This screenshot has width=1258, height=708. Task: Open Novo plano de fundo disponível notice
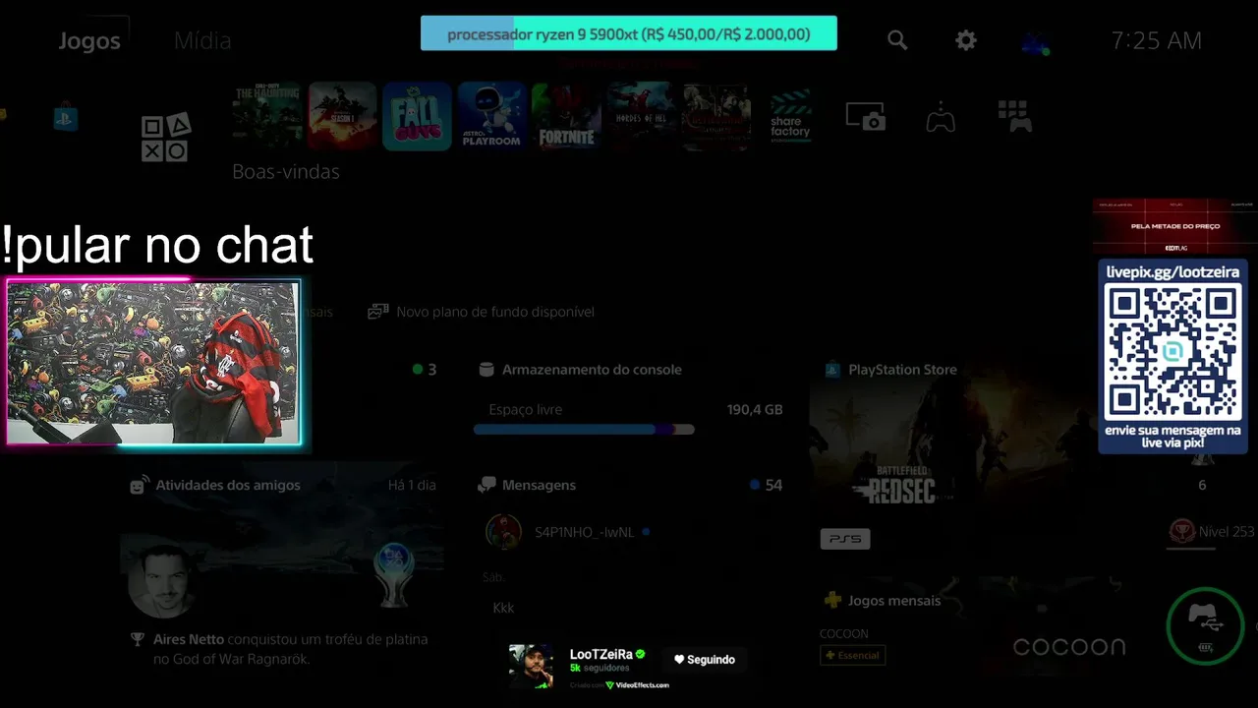(495, 312)
